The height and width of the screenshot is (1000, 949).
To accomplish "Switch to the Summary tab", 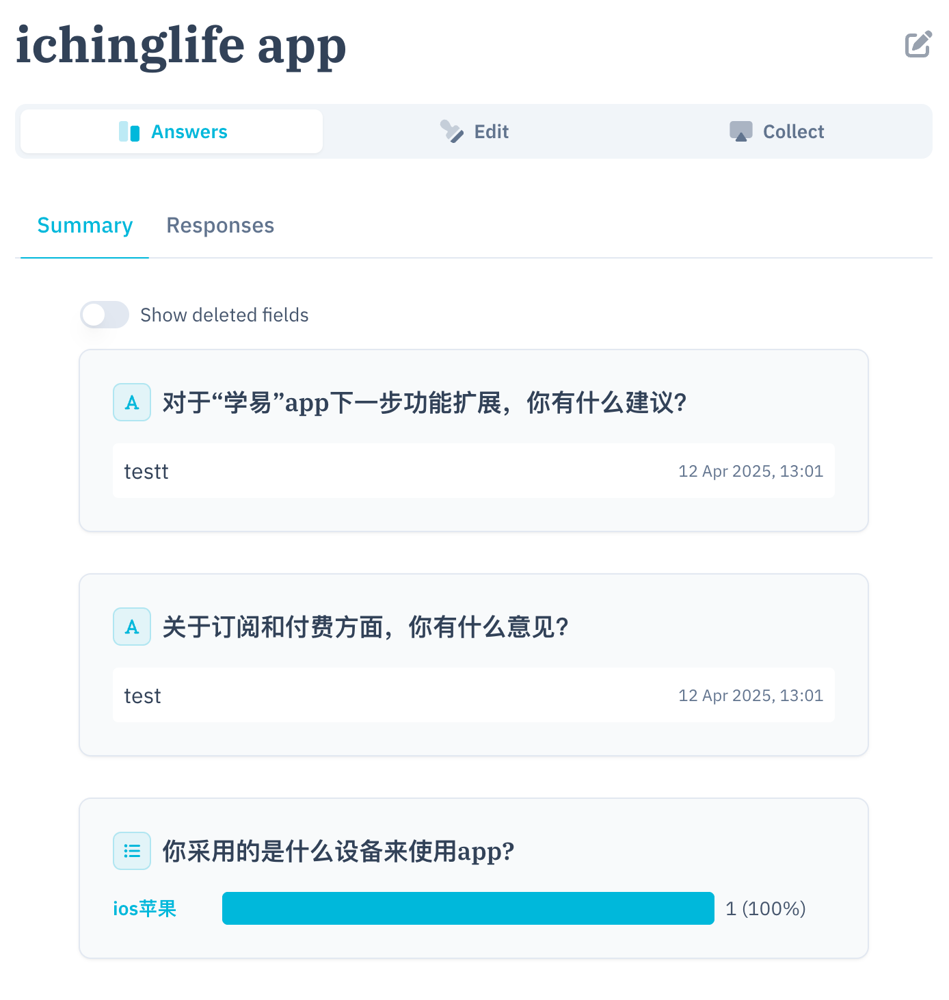I will [85, 226].
